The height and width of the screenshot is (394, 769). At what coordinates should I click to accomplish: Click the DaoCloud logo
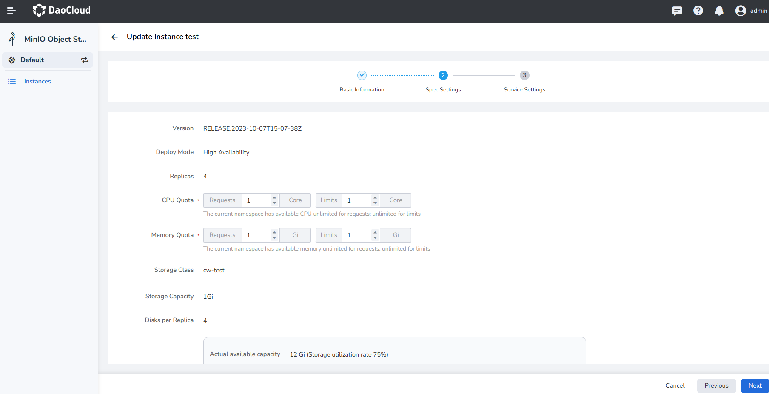[62, 10]
